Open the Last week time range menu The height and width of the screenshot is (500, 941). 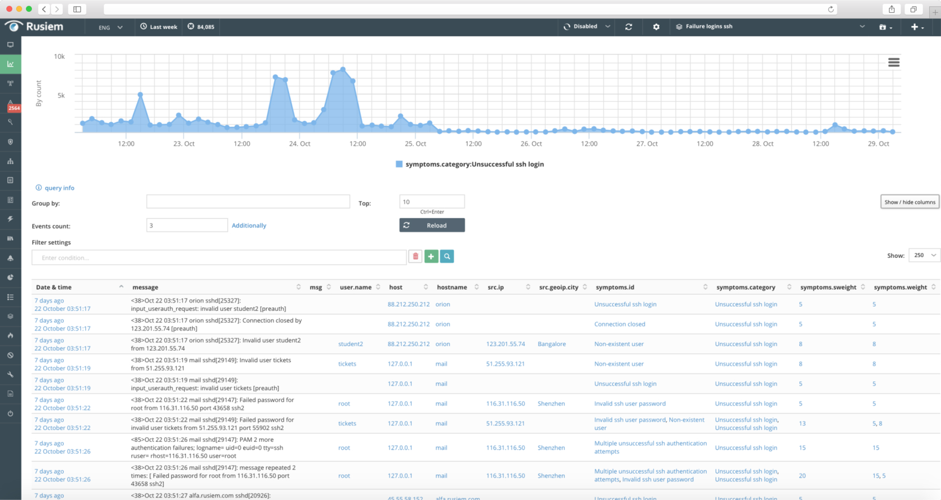coord(159,26)
